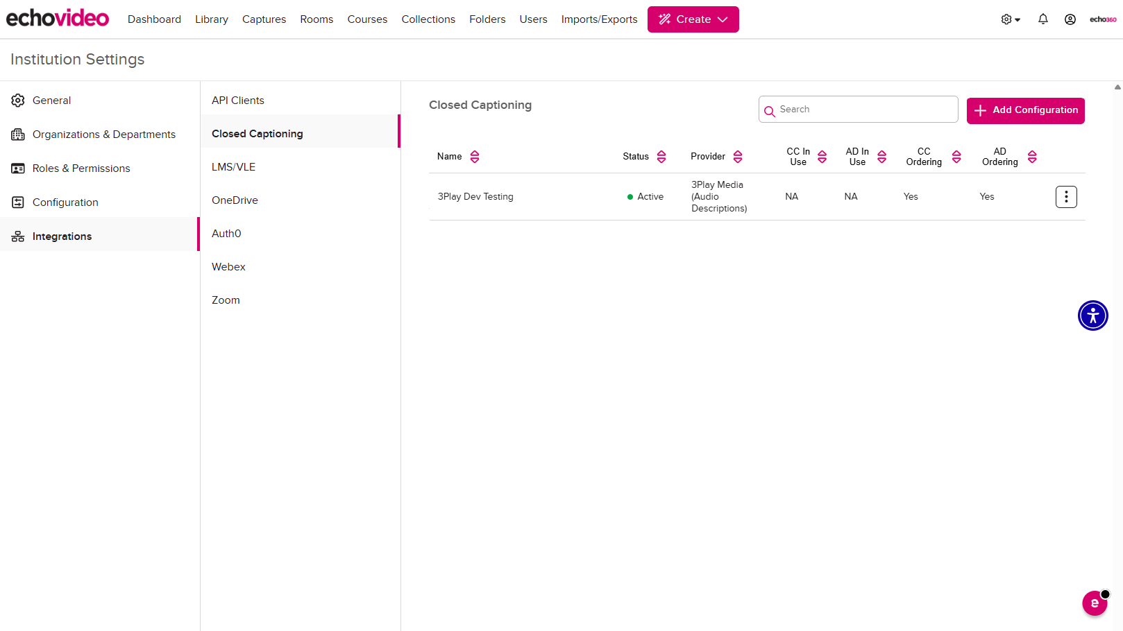Sort the table by the Provider column
The height and width of the screenshot is (631, 1123).
[x=737, y=156]
